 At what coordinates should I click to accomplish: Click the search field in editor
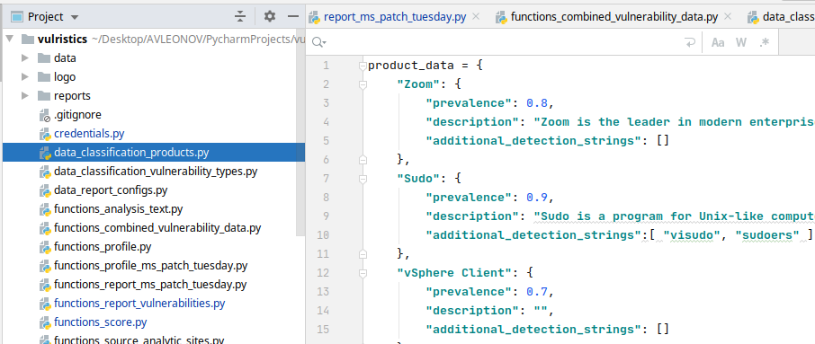point(504,42)
